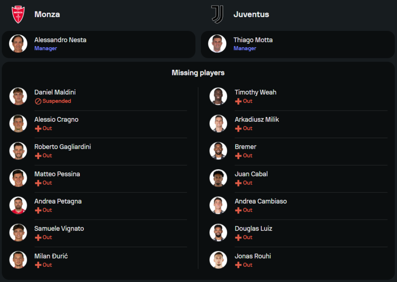Open Andrea Cambiaso's player profile
The width and height of the screenshot is (397, 282).
pos(260,201)
